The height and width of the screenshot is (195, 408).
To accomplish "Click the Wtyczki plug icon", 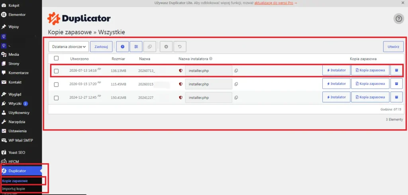I will tap(4, 104).
